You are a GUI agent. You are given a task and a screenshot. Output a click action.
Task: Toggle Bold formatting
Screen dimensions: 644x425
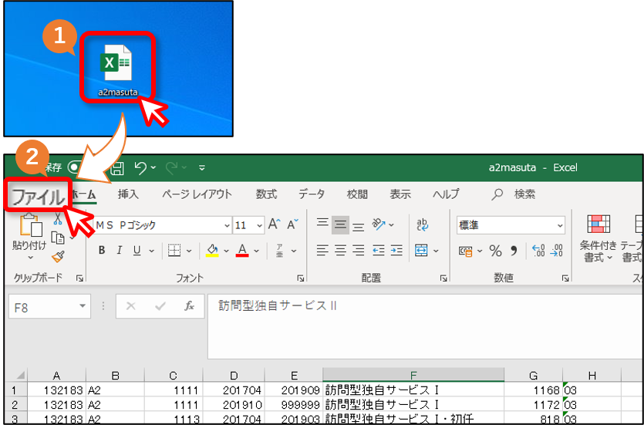pyautogui.click(x=102, y=250)
